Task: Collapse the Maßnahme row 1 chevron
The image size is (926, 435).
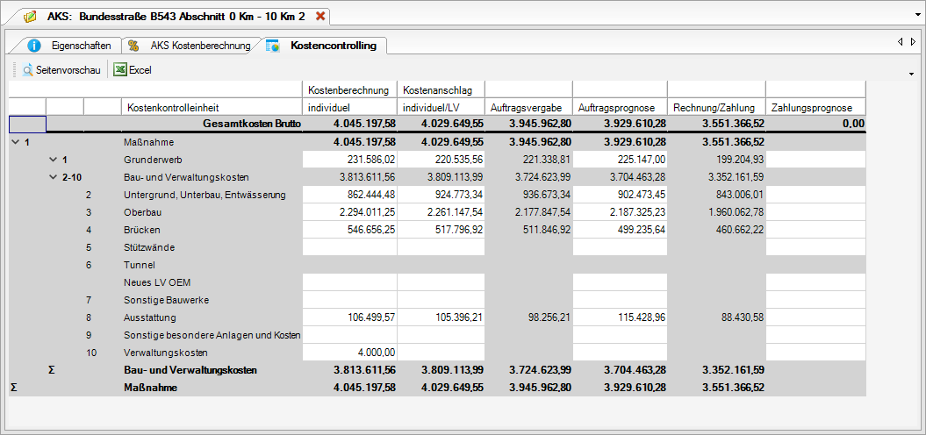Action: 15,142
